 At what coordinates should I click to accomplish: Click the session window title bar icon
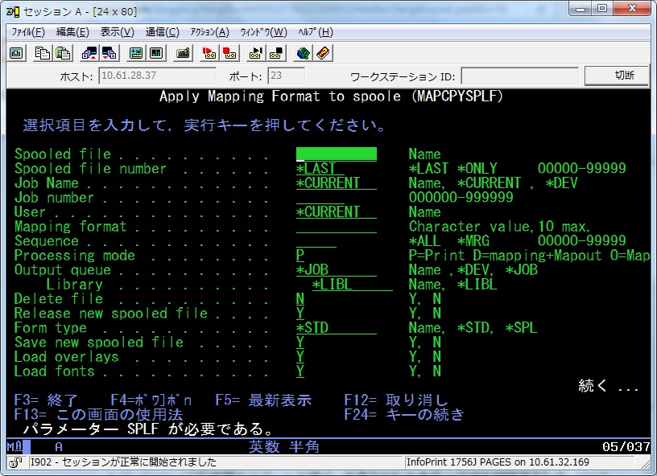pos(13,12)
